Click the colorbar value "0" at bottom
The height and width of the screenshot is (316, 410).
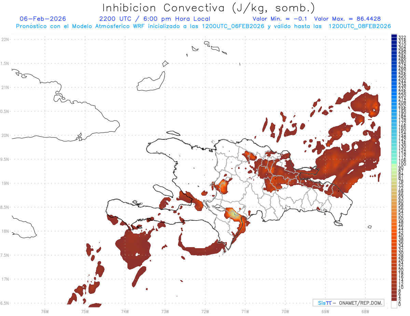tap(399, 304)
